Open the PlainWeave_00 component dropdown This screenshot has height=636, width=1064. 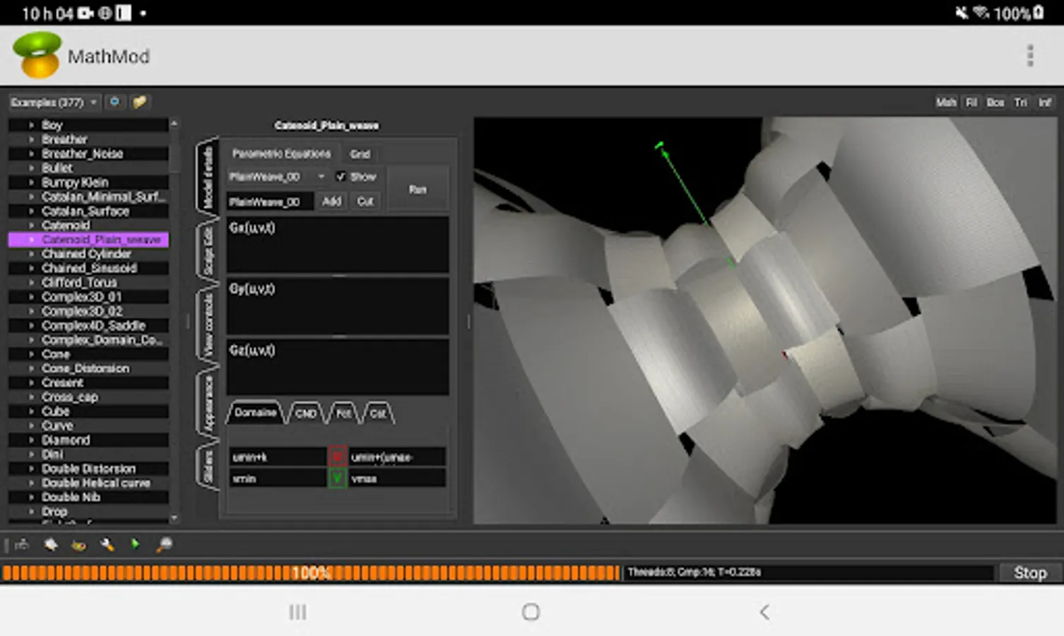(x=276, y=177)
